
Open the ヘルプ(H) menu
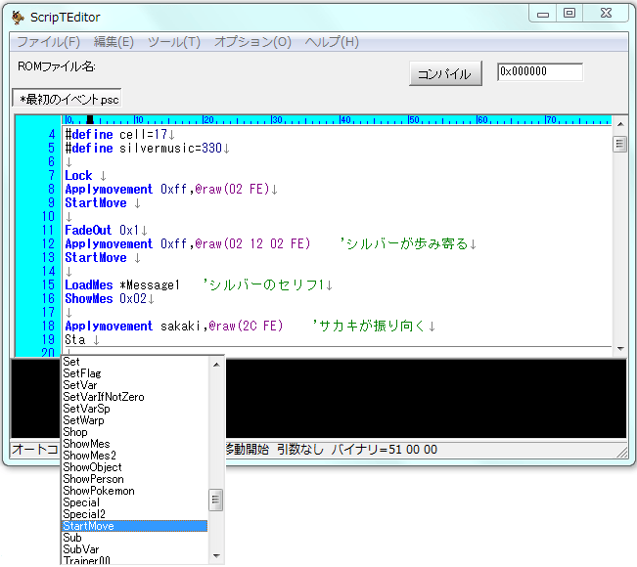coord(332,42)
